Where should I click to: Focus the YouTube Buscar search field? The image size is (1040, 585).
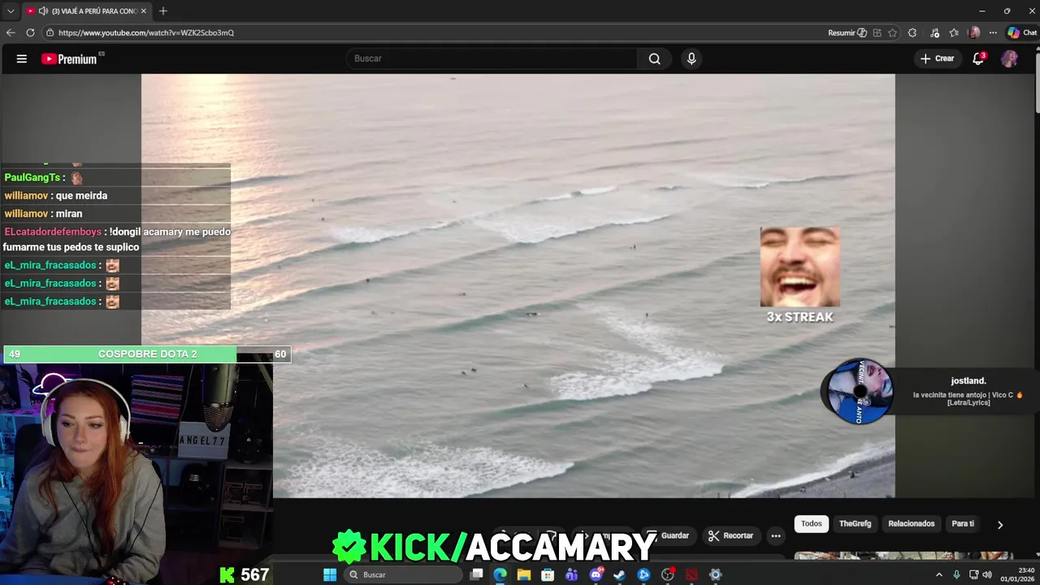(492, 58)
